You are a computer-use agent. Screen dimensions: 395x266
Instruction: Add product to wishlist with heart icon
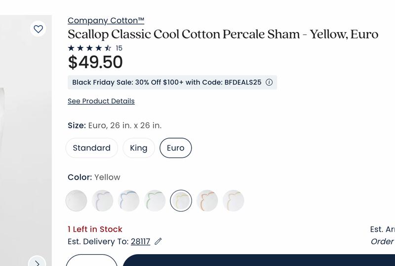[39, 29]
